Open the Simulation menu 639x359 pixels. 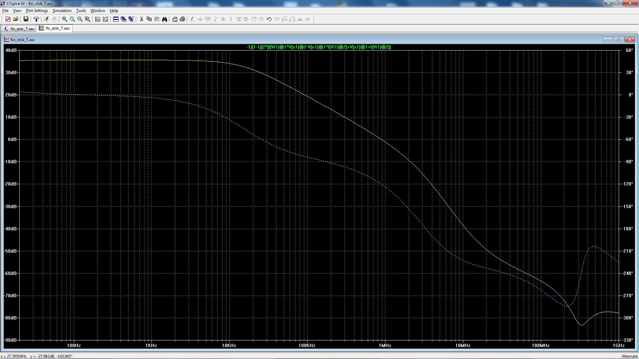[62, 11]
